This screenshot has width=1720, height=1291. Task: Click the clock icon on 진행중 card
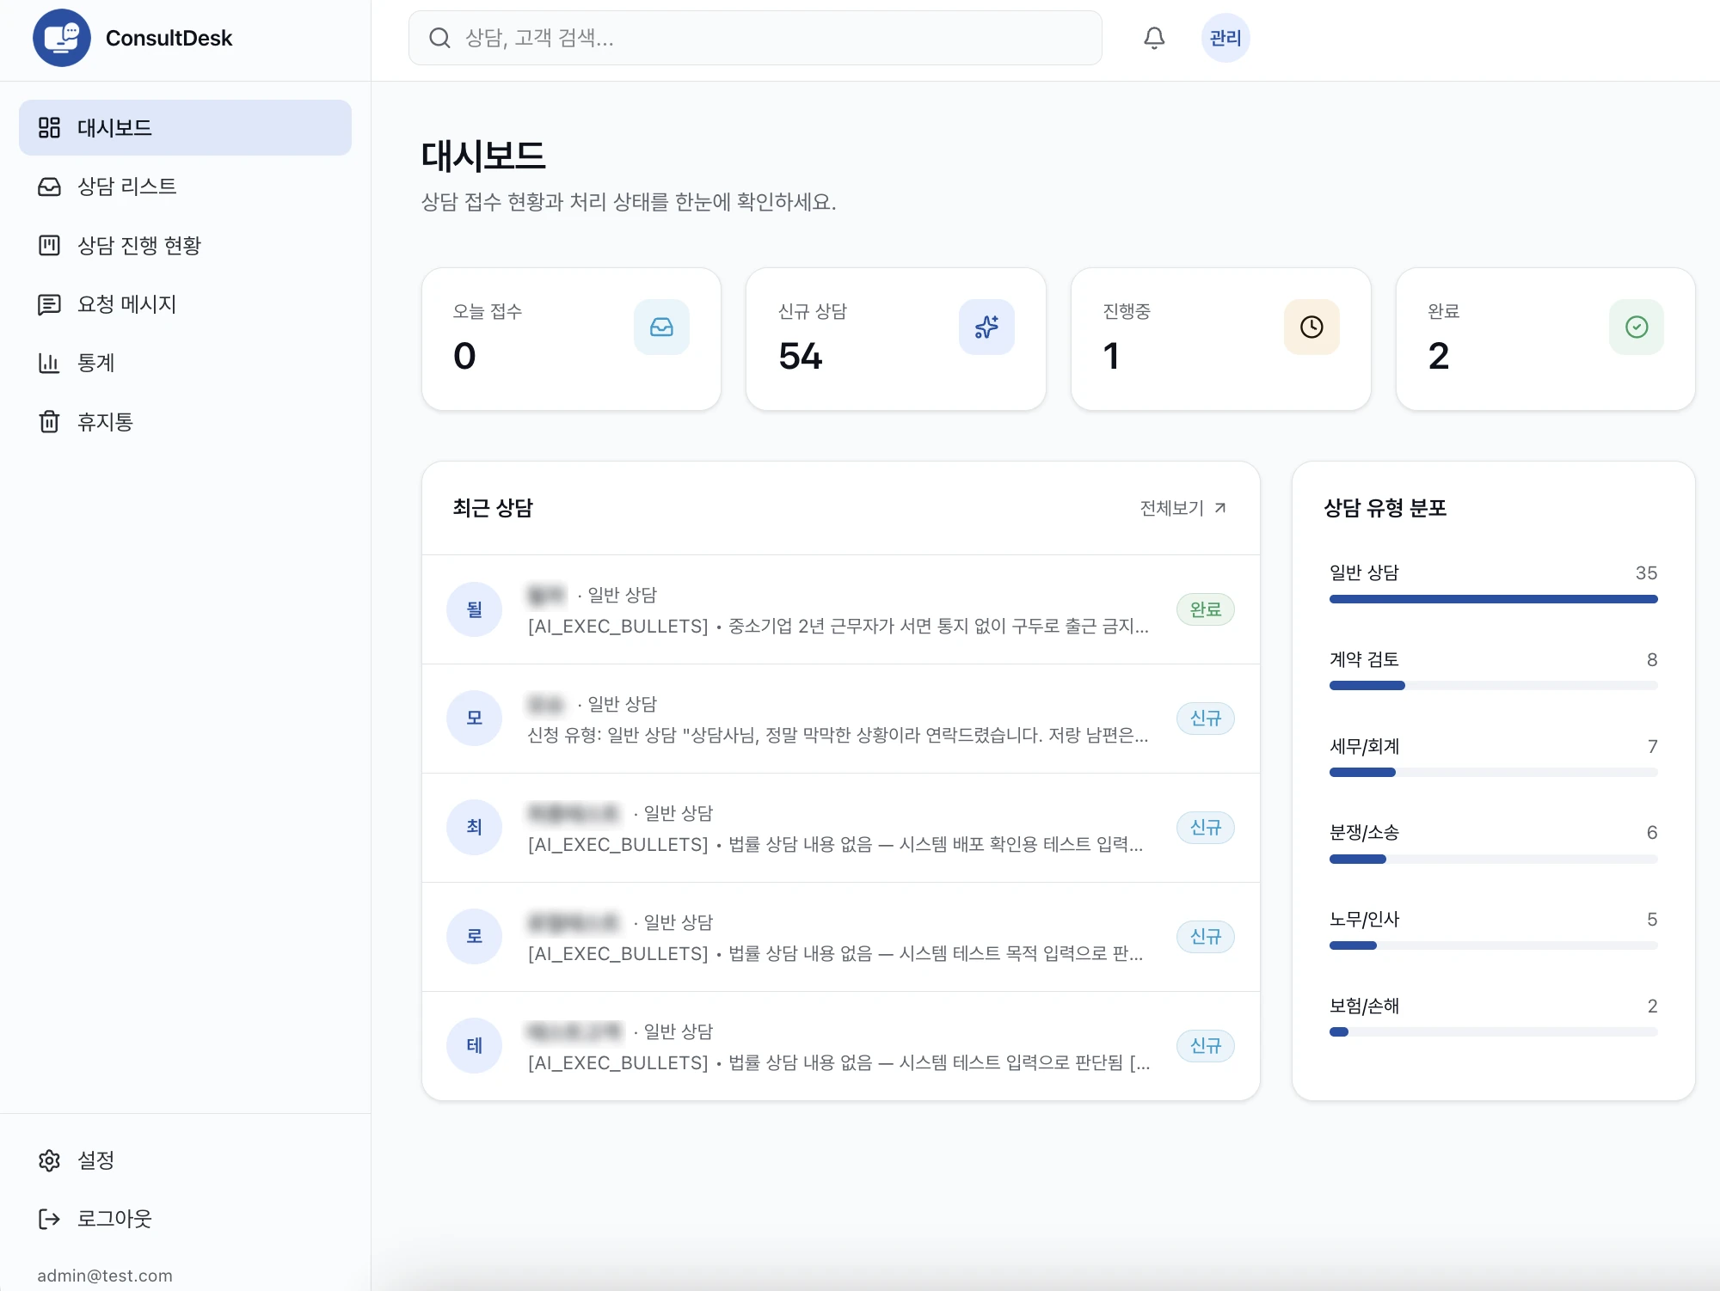1311,327
